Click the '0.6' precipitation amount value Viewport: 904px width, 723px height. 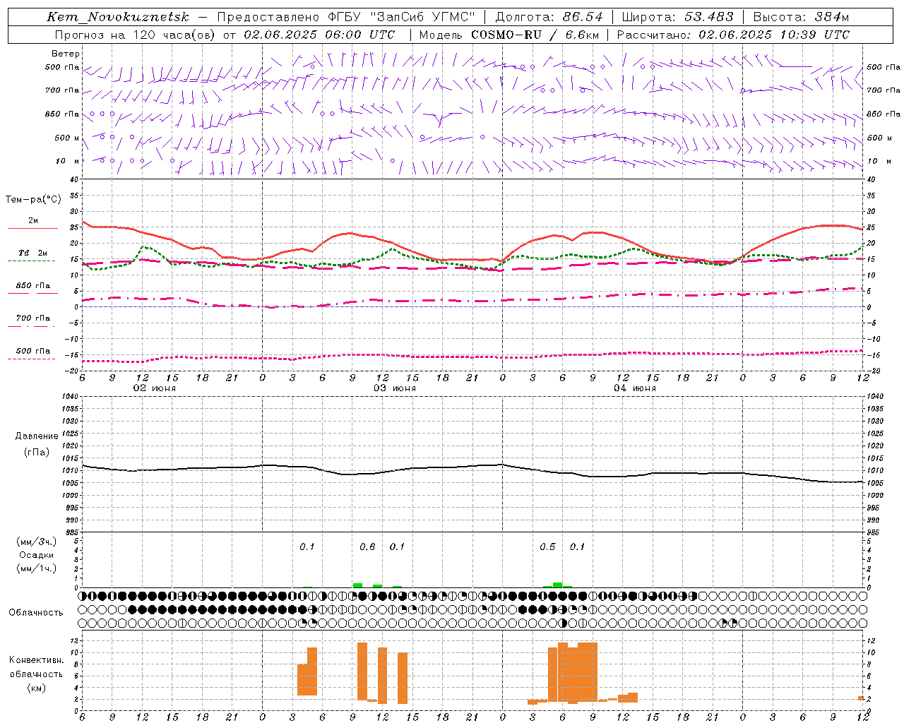tap(367, 547)
